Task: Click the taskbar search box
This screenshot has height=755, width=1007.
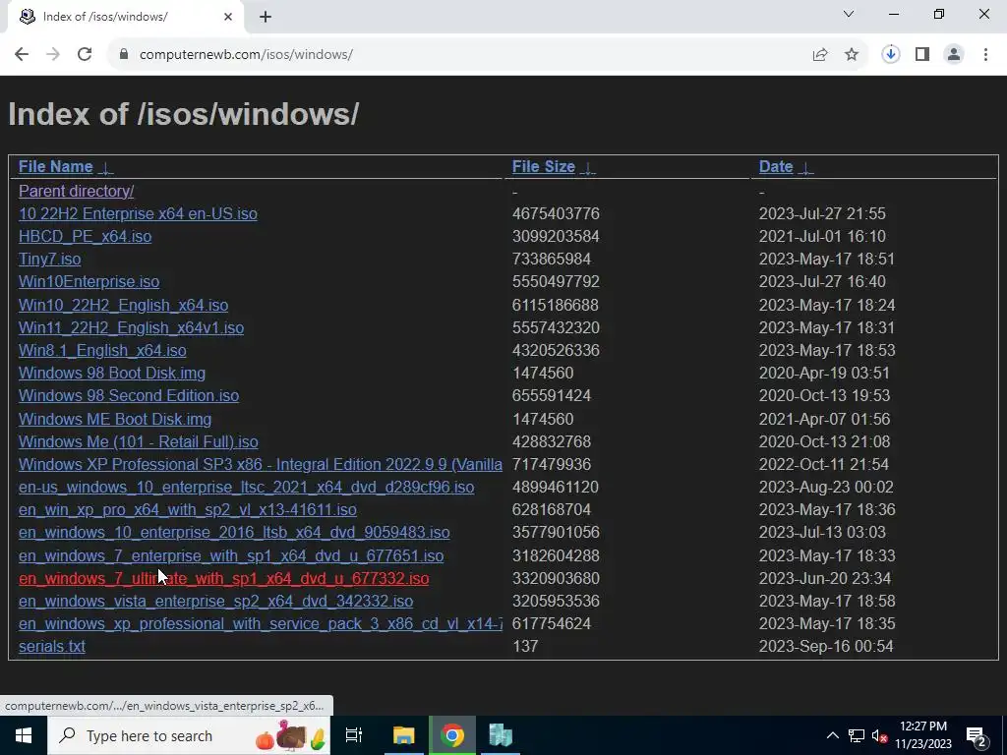Action: click(x=189, y=735)
